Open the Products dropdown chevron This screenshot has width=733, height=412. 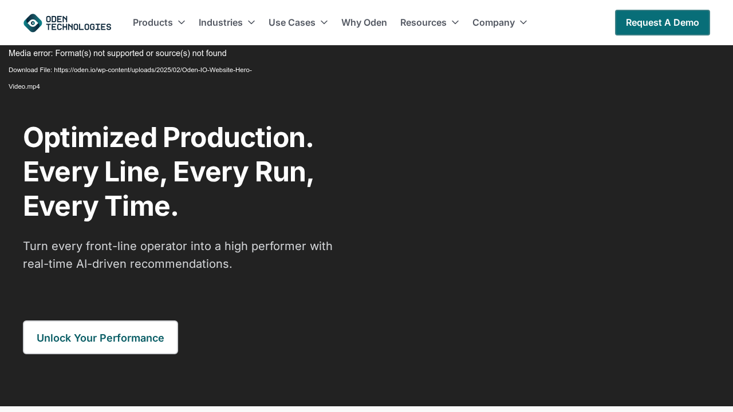tap(181, 22)
